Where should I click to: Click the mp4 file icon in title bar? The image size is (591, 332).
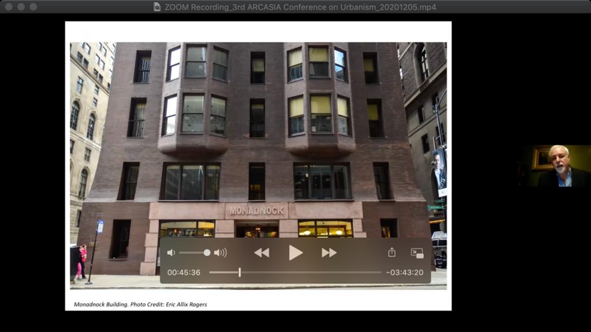tap(157, 7)
